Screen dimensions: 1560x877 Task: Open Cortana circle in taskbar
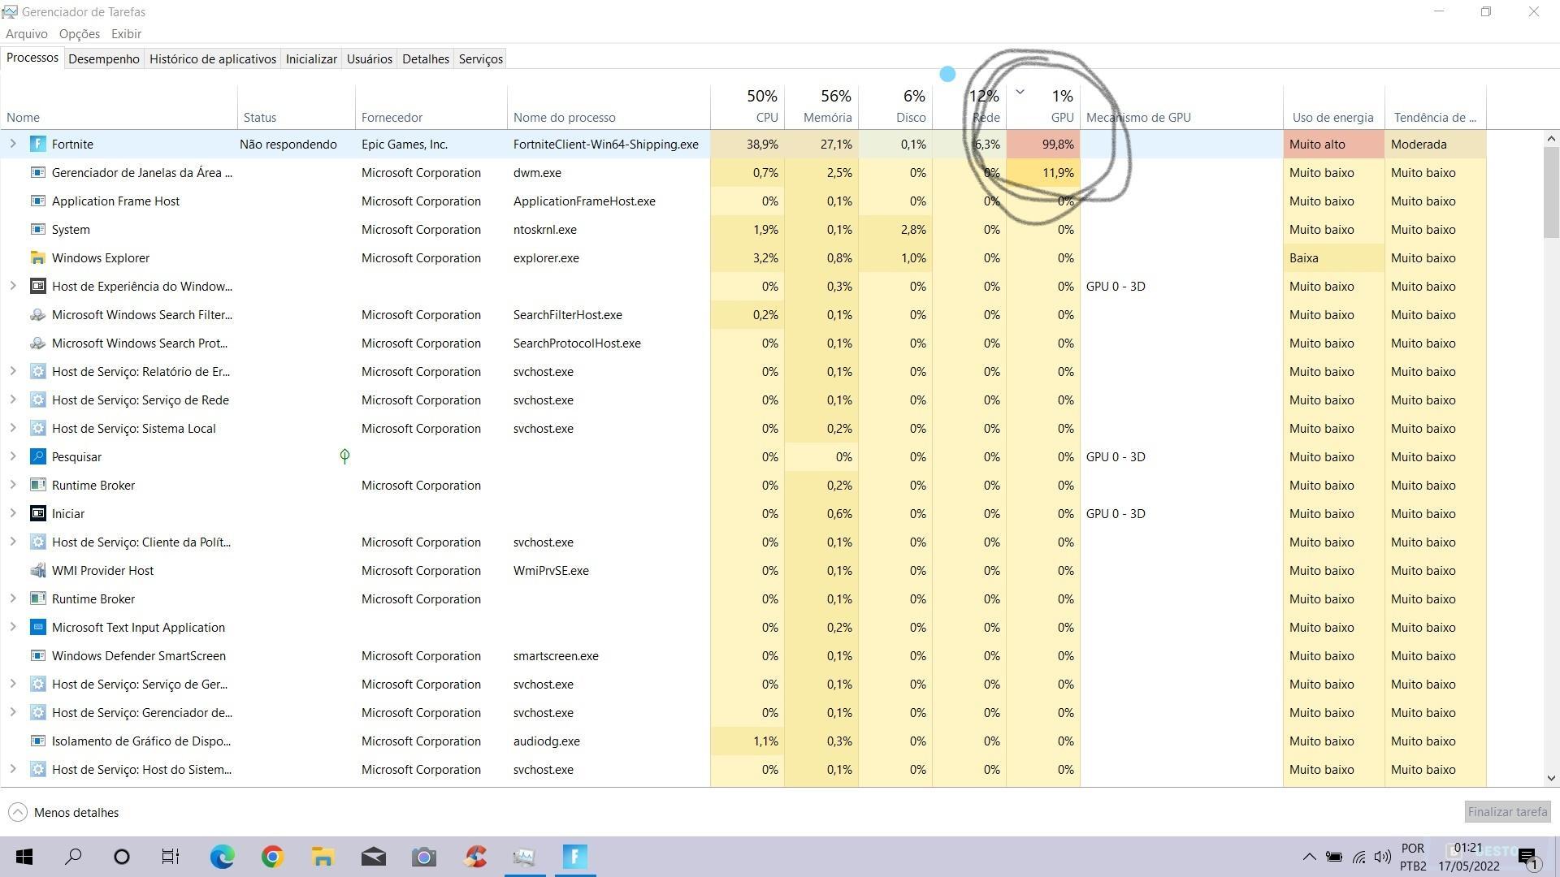[x=122, y=857]
